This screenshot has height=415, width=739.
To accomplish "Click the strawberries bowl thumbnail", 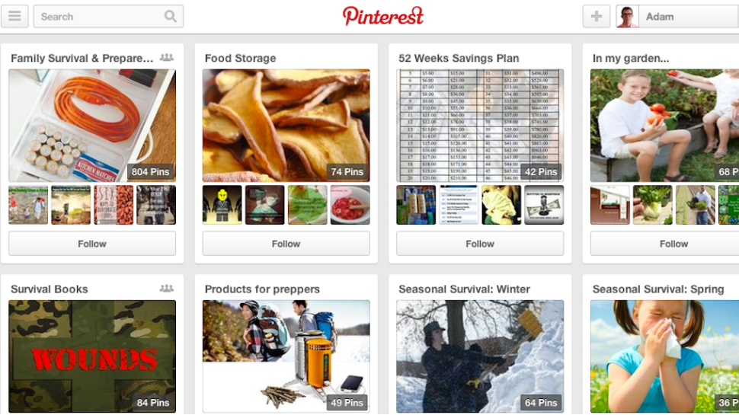I will (x=350, y=204).
